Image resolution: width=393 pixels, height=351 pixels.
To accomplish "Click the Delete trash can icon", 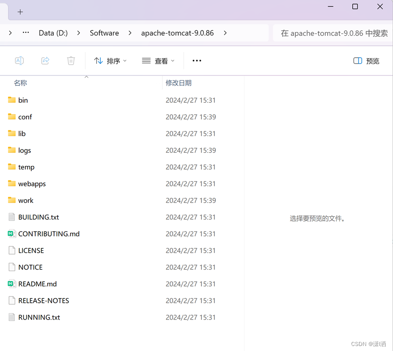I will pos(71,61).
